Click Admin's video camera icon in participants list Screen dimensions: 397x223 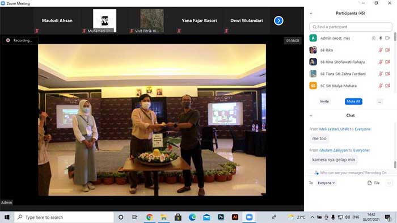pos(387,38)
